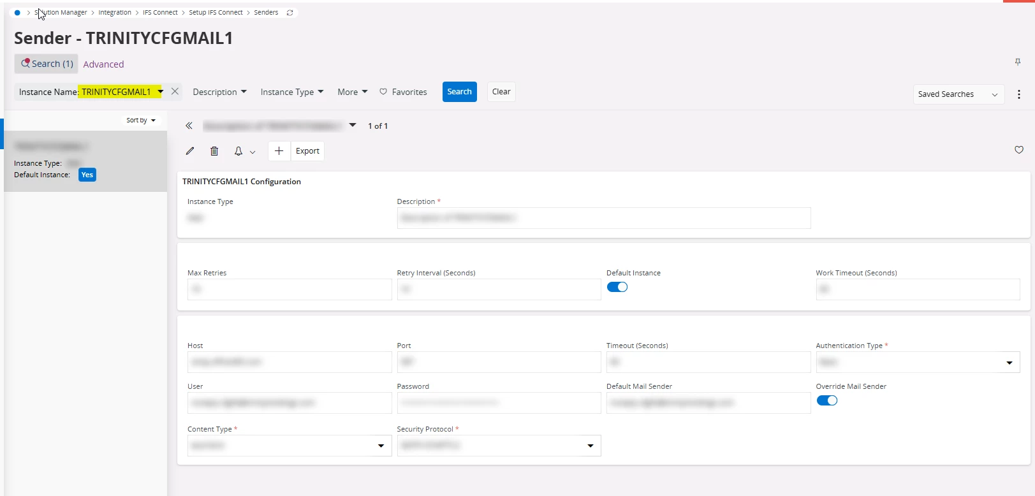Open the Content Type dropdown
Image resolution: width=1035 pixels, height=496 pixels.
coord(290,446)
